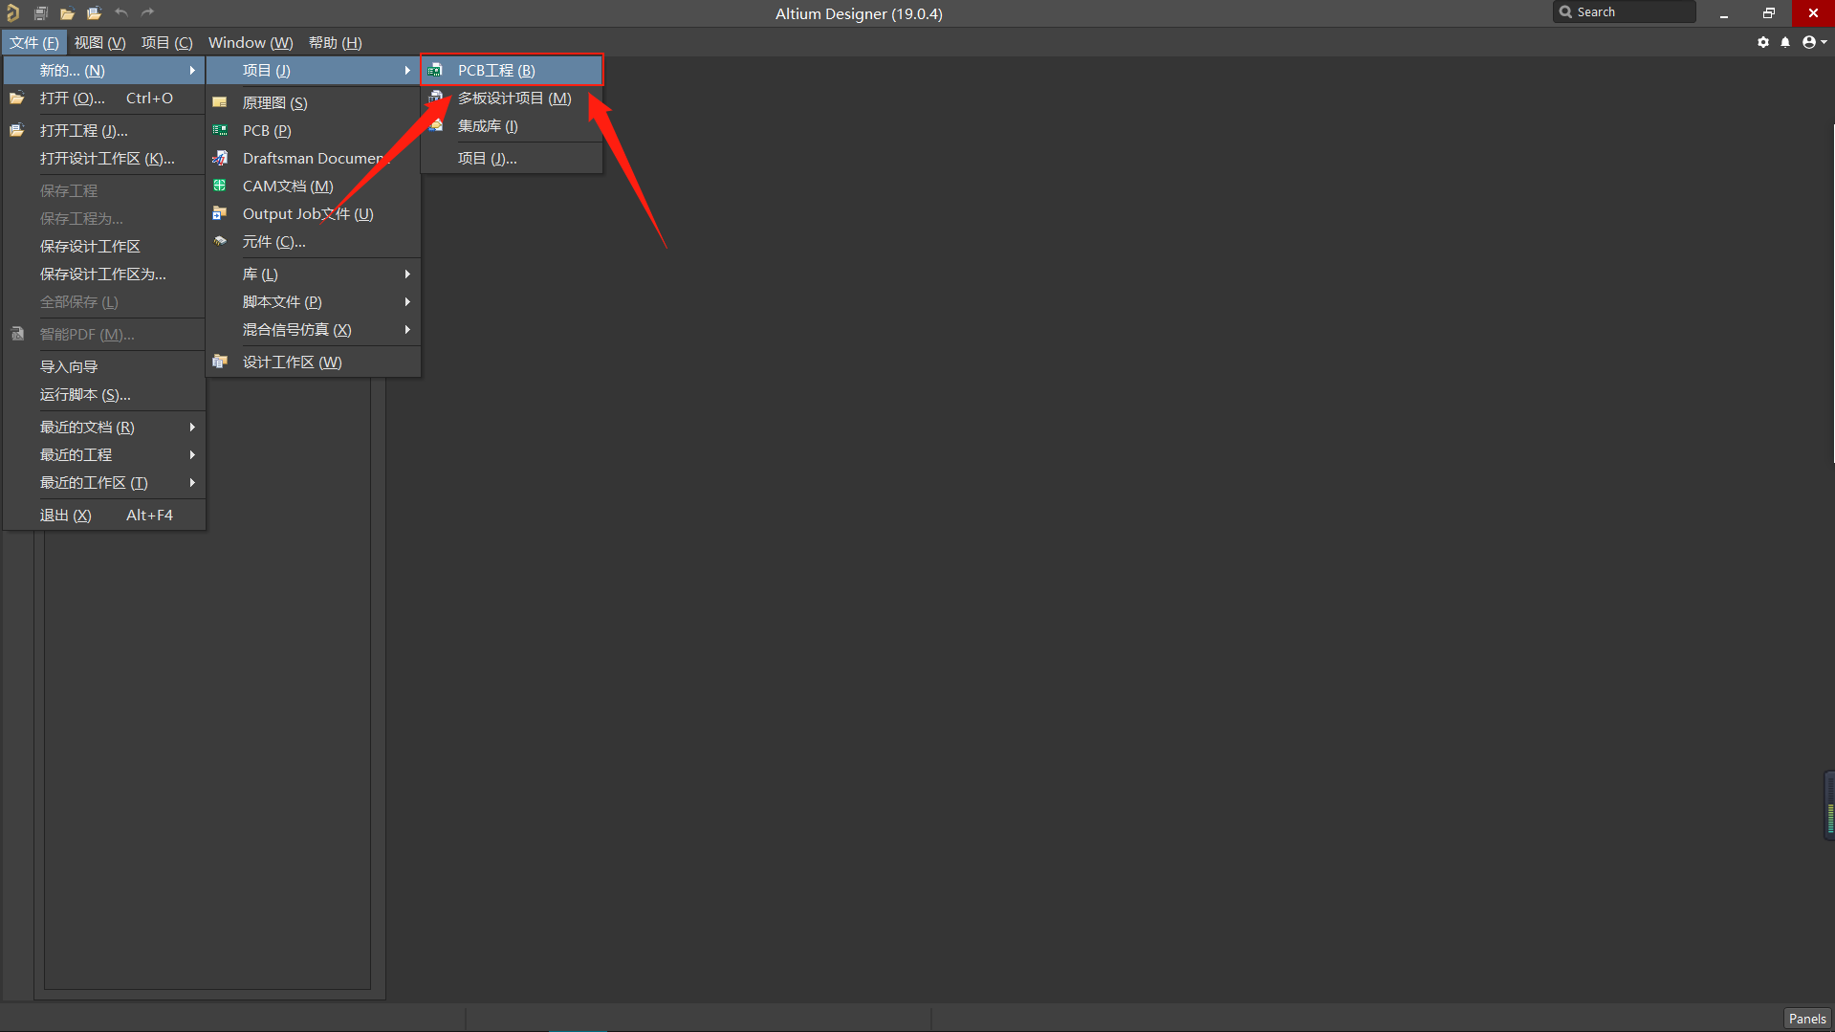The image size is (1835, 1032).
Task: Focus the Search field in title bar
Action: tap(1625, 11)
